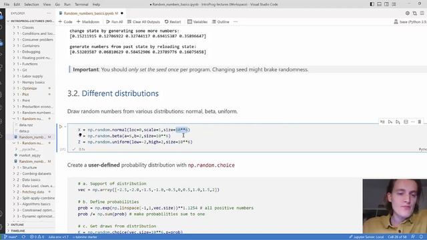
Task: Select the base Python kernel picker
Action: (410, 22)
